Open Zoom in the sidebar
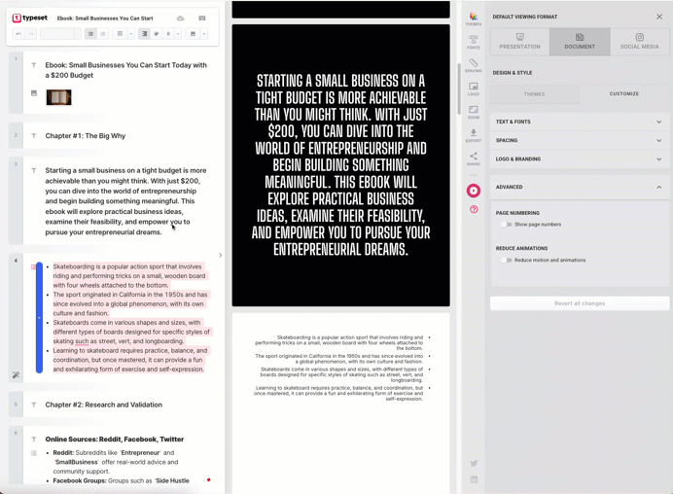Viewport: 673px width, 494px height. pos(474,112)
